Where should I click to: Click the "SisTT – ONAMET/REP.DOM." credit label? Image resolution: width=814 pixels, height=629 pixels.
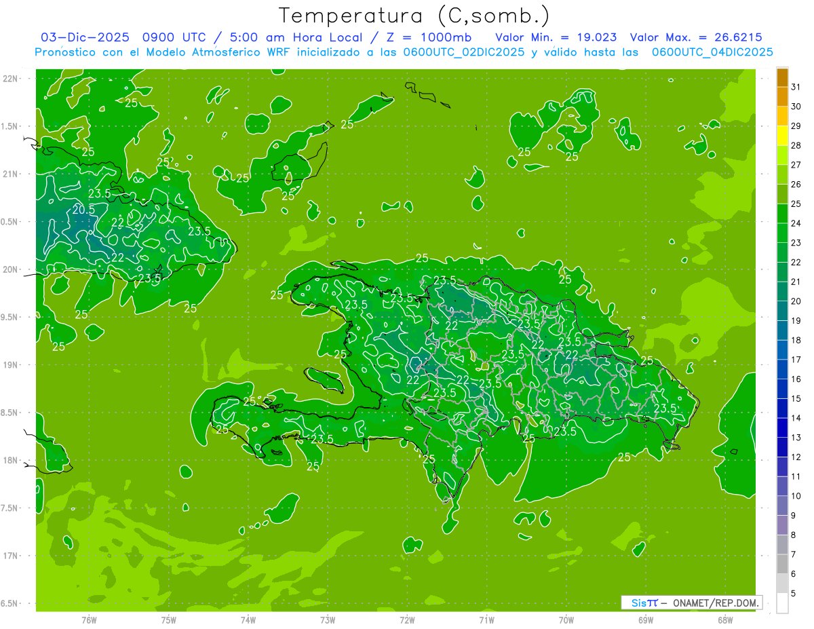click(693, 603)
